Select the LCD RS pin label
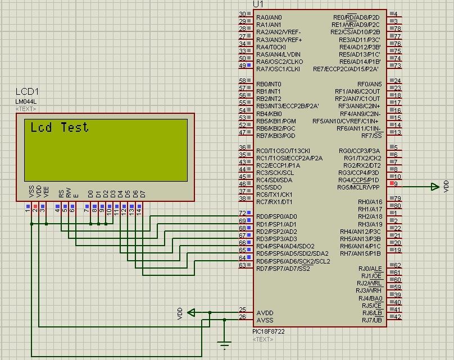The height and width of the screenshot is (360, 454). [x=61, y=193]
